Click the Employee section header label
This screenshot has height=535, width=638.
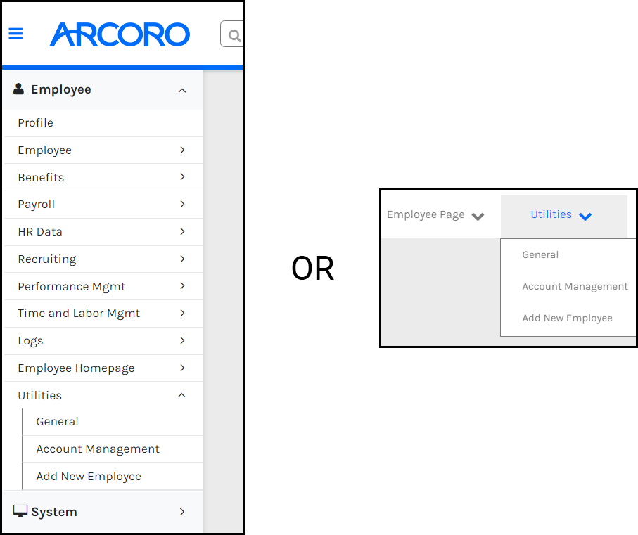tap(61, 90)
